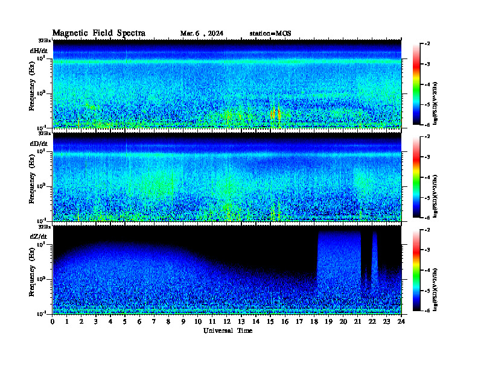The height and width of the screenshot is (369, 478).
Task: Click the hour '21' tick label on time axis
Action: coord(357,322)
